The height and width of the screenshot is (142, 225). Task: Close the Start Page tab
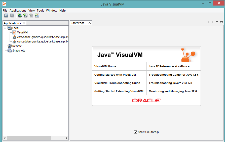[x=90, y=23]
